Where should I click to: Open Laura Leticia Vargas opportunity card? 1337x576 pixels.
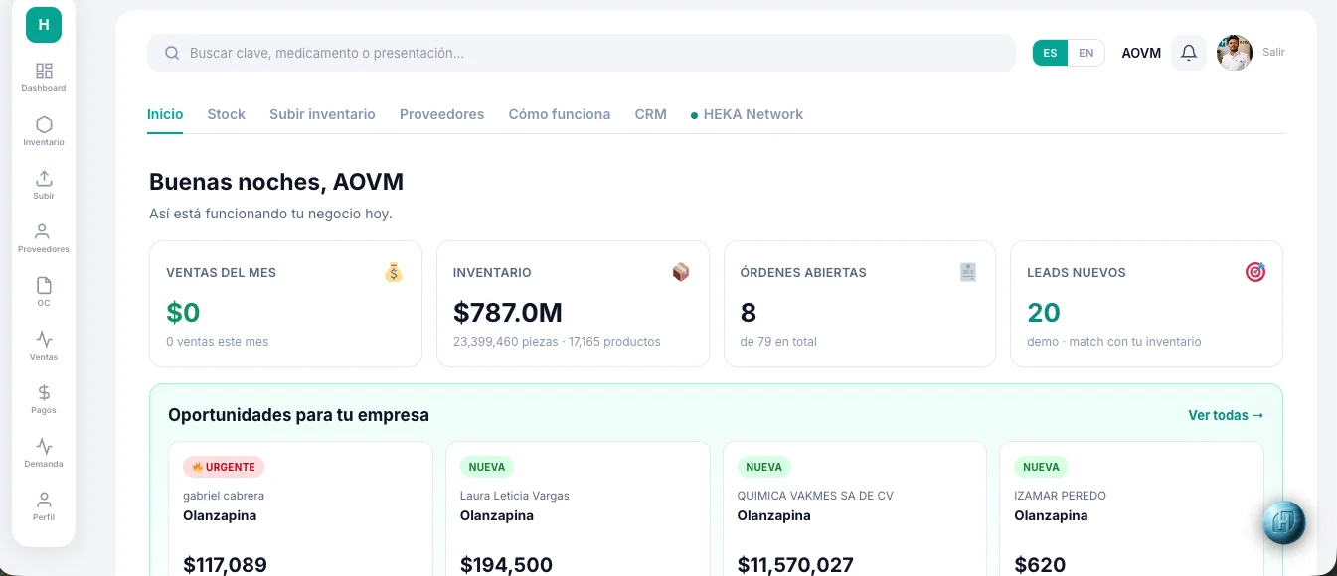(578, 508)
